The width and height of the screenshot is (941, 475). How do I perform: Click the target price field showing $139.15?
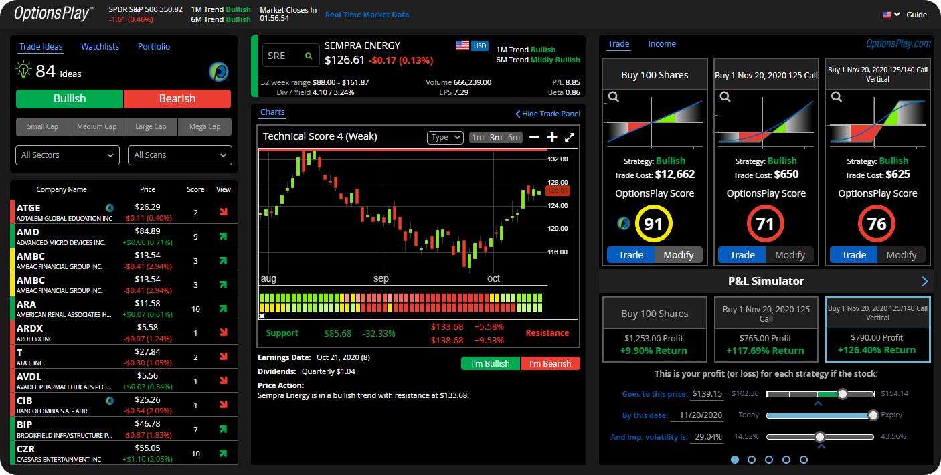pos(707,394)
